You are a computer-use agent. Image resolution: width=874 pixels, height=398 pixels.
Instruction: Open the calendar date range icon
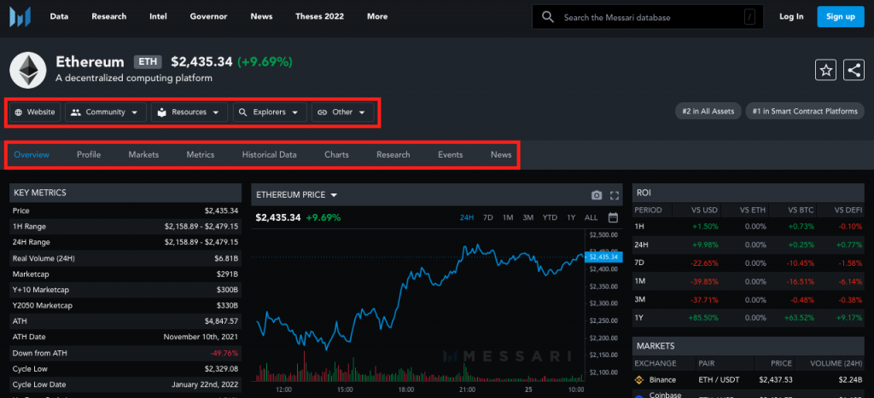point(613,217)
